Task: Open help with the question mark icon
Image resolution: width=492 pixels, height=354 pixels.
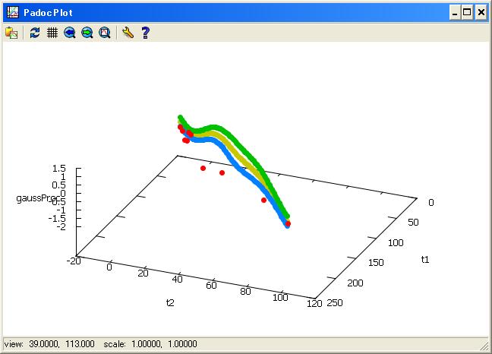Action: click(x=145, y=33)
